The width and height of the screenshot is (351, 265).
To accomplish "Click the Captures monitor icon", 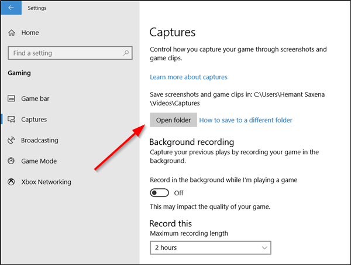I will [x=11, y=120].
